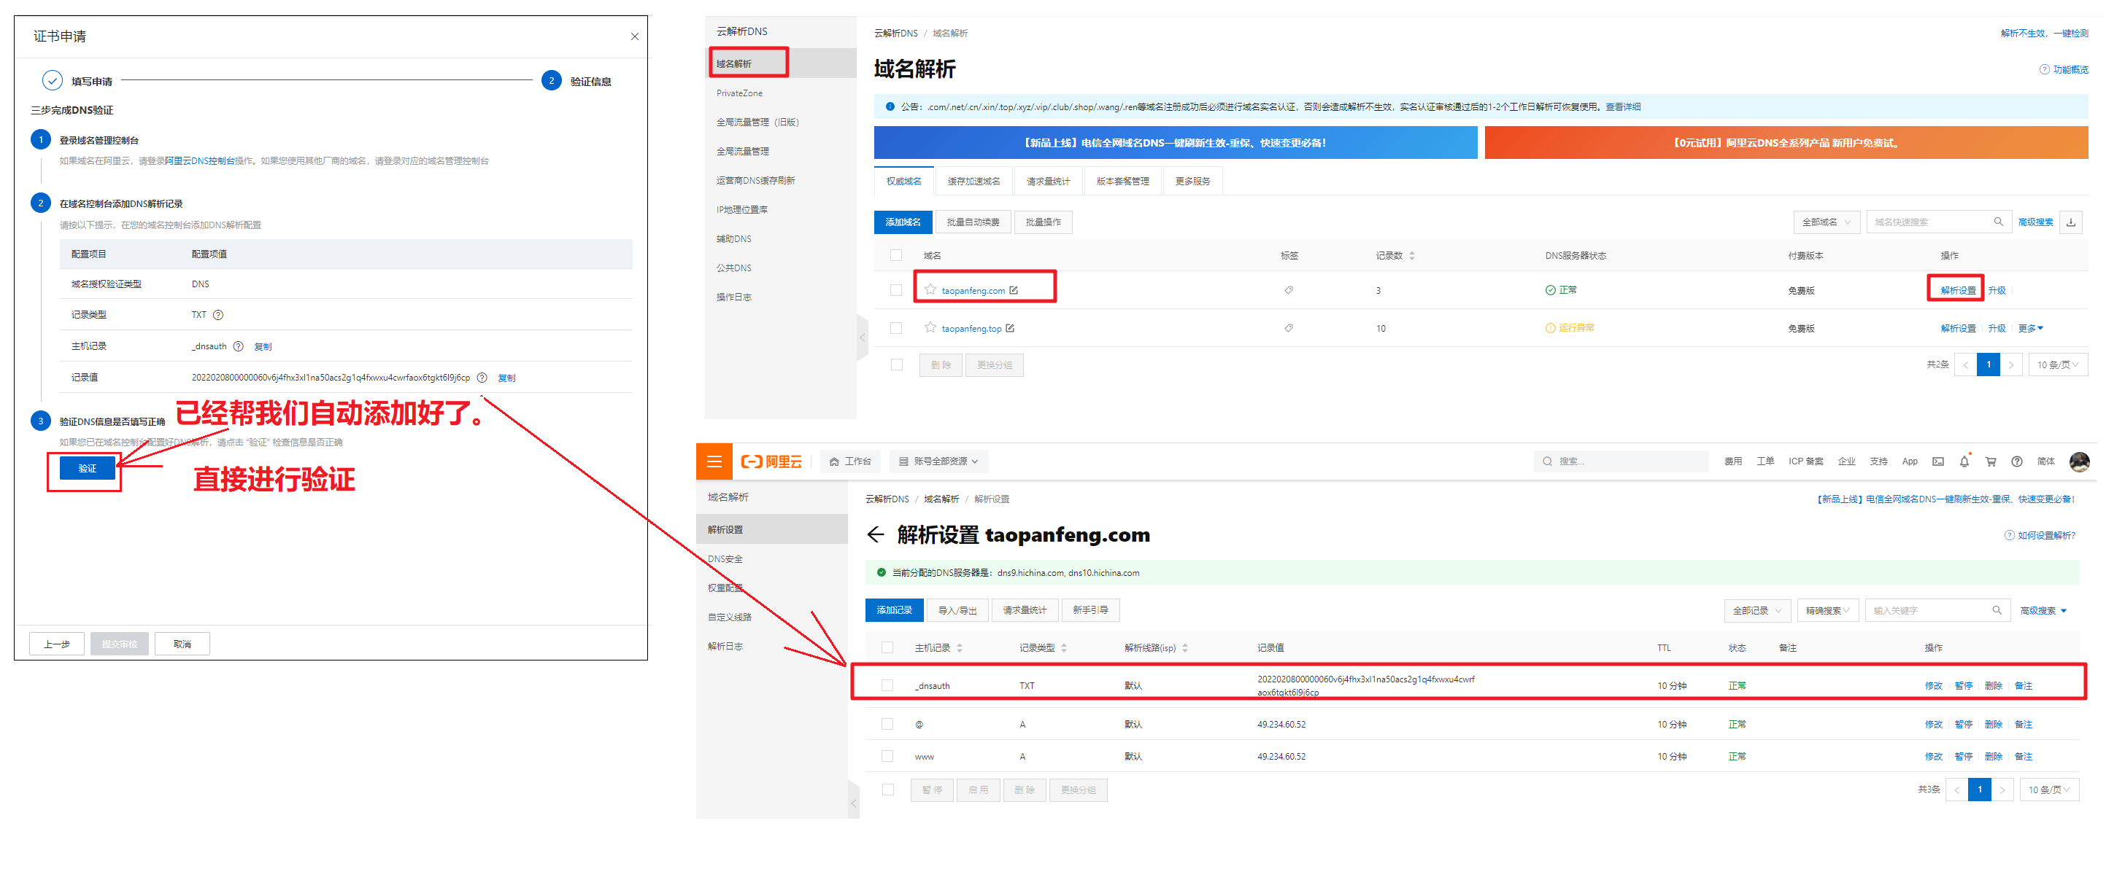Click into the Aliyun header 搜索 box
The width and height of the screenshot is (2125, 869).
pos(1621,461)
